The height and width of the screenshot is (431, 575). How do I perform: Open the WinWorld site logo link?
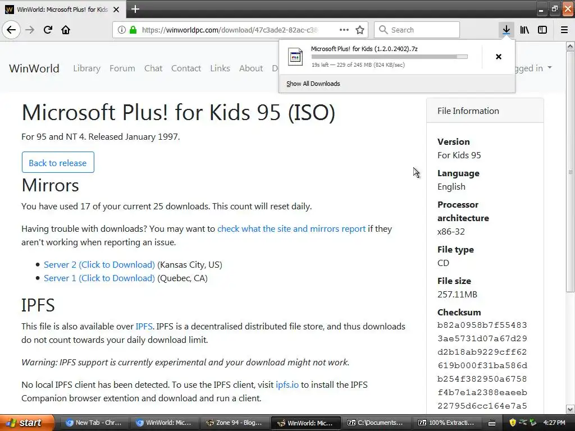tap(34, 68)
